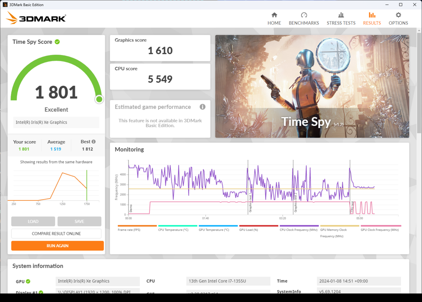
Task: Select the RESULTS tab
Action: 372,19
